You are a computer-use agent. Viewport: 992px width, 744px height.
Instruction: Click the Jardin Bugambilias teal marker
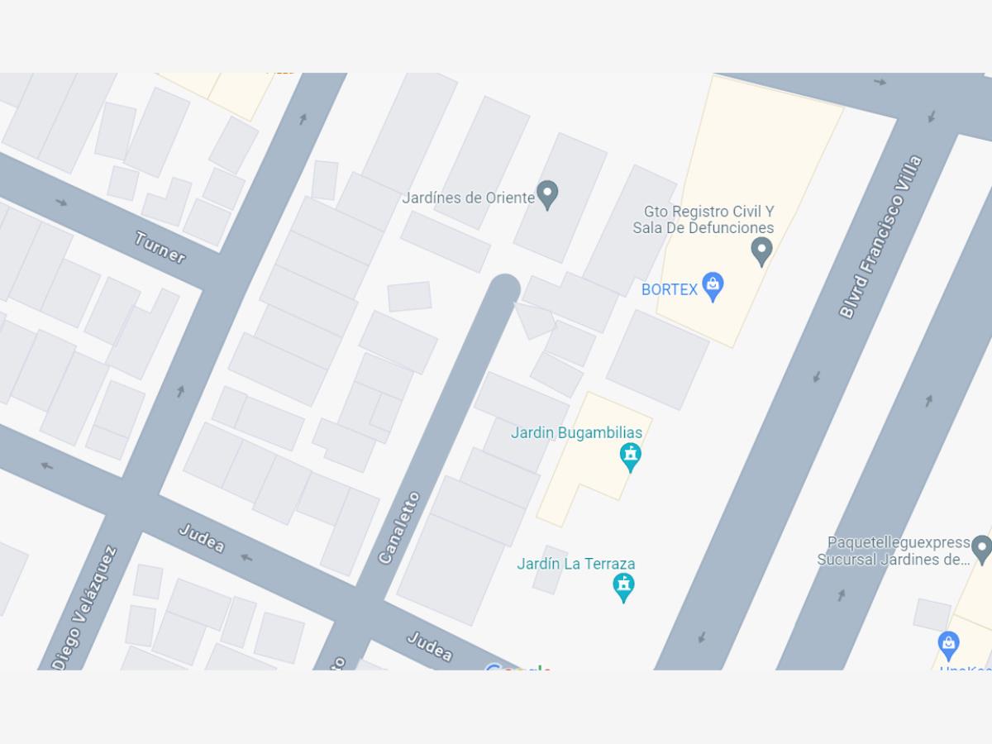tap(631, 456)
